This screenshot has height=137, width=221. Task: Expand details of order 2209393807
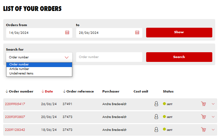pyautogui.click(x=213, y=117)
